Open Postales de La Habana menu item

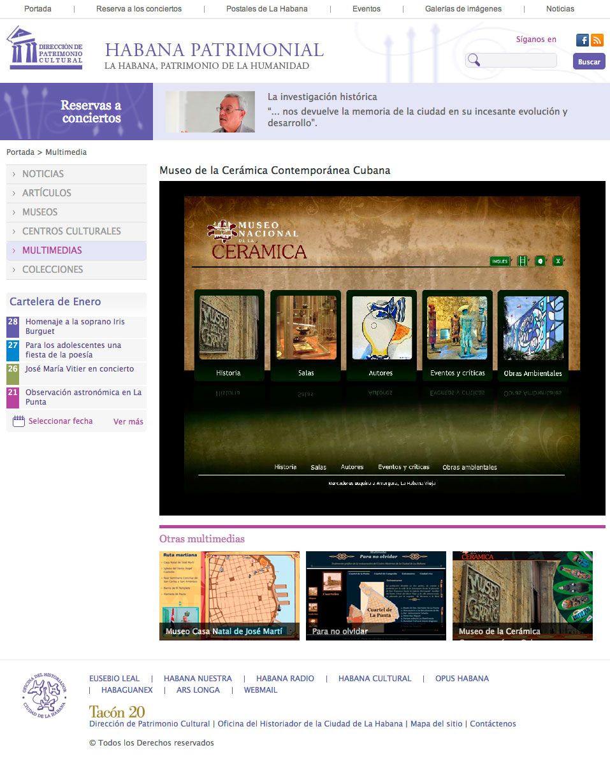(267, 9)
